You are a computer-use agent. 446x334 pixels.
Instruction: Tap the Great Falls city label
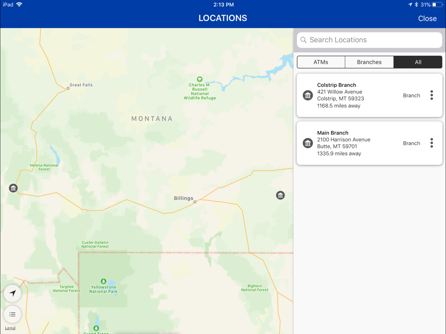click(x=81, y=85)
